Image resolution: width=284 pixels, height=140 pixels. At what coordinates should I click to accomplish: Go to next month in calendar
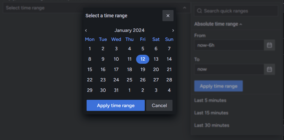(x=173, y=30)
